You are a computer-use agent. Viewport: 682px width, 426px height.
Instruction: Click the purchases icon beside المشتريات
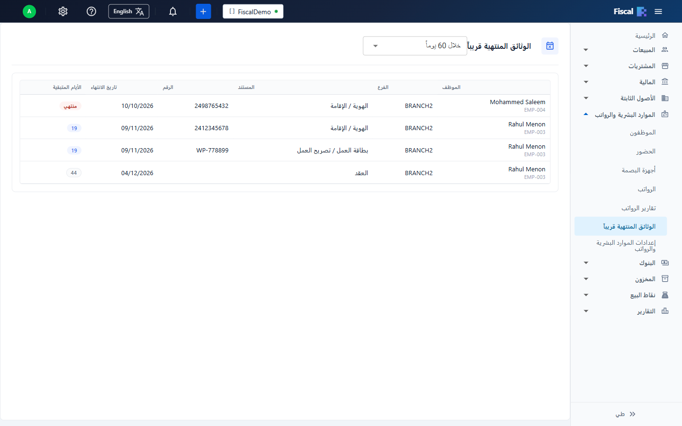665,66
